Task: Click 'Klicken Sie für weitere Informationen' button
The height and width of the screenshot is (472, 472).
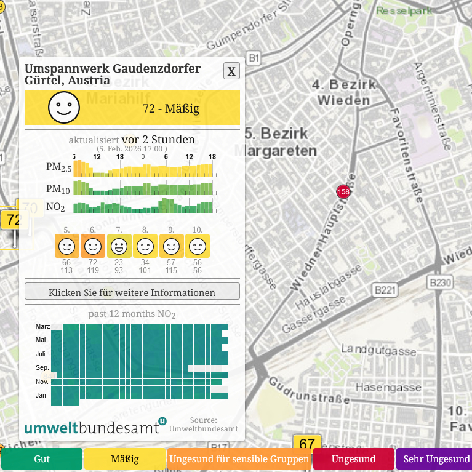Action: 132,292
